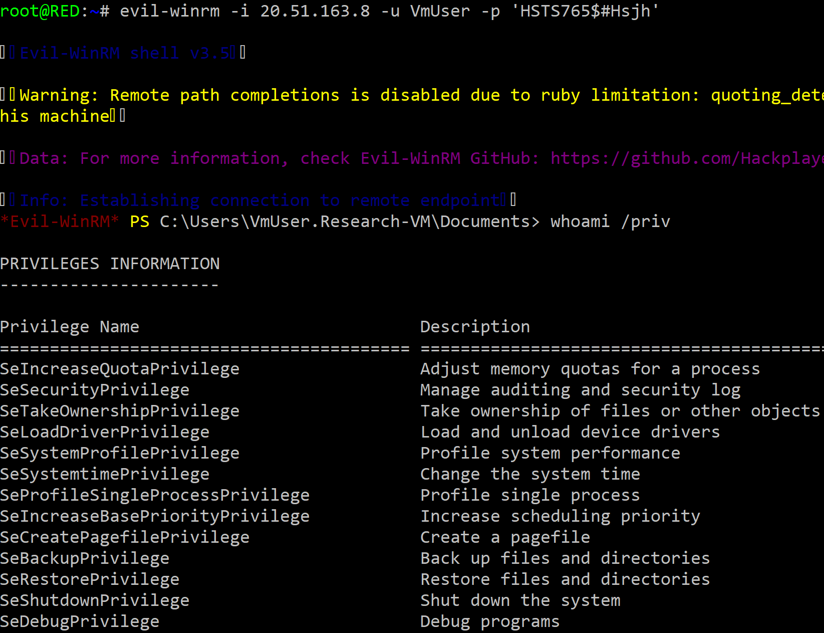Click the Evil-WinRM GitHub URL
The width and height of the screenshot is (824, 633).
pyautogui.click(x=686, y=158)
